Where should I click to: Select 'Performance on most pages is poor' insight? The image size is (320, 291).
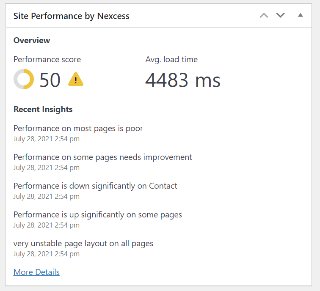pos(78,128)
